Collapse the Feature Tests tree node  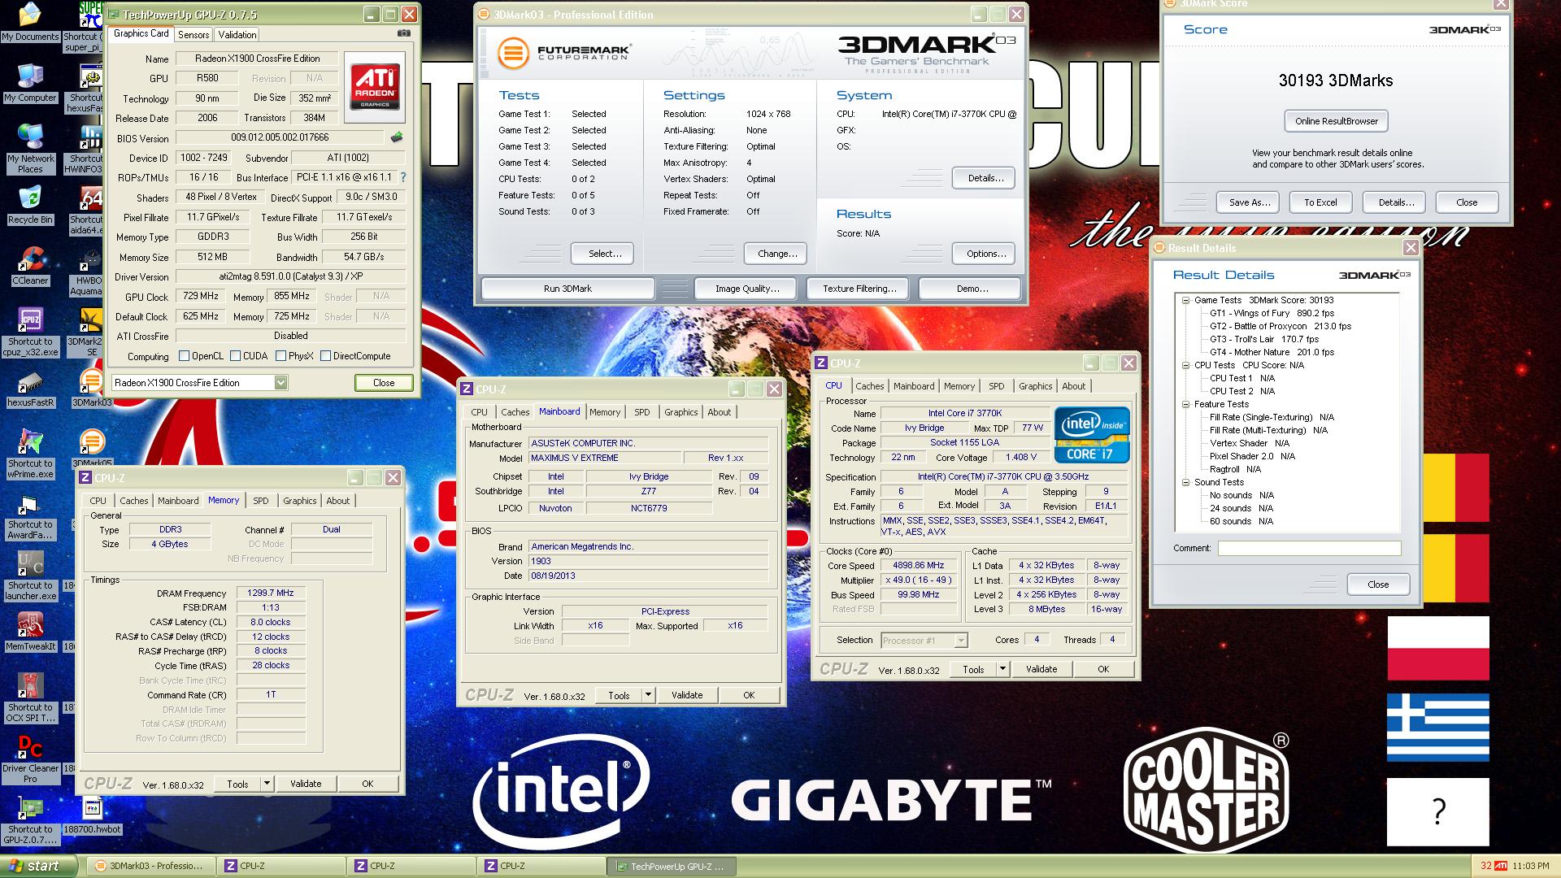(1185, 404)
